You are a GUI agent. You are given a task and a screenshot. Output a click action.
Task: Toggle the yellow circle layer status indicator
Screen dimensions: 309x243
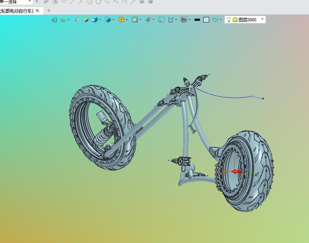pyautogui.click(x=235, y=20)
